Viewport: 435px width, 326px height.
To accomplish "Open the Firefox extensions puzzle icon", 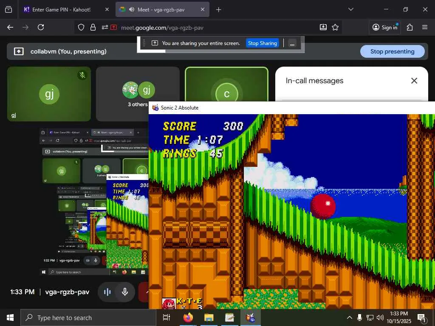I will point(410,27).
